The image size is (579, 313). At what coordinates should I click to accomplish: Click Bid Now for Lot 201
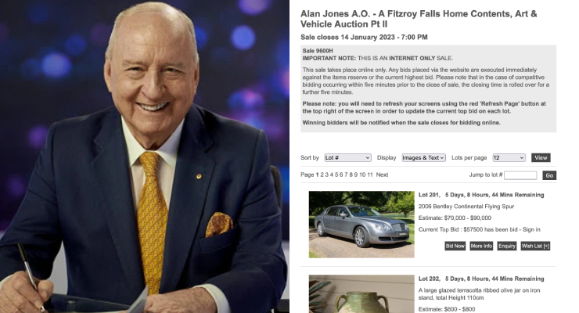[455, 246]
